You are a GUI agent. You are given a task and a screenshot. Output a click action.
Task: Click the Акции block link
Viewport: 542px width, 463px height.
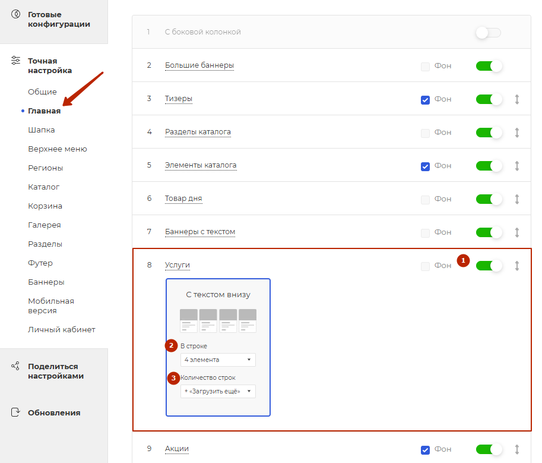point(177,449)
